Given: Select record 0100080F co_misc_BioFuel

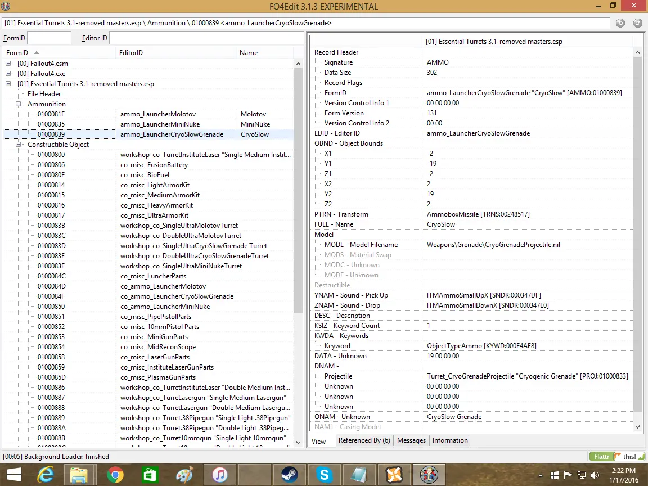Looking at the screenshot, I should [148, 175].
